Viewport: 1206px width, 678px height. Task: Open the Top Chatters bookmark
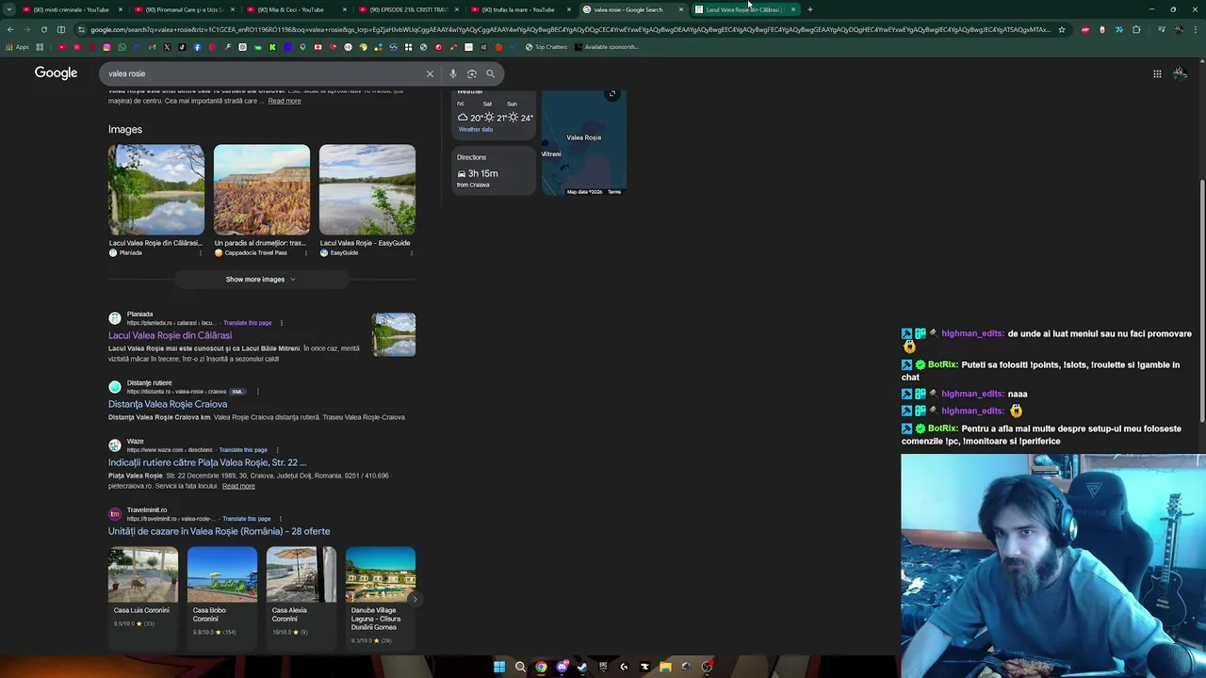click(547, 47)
